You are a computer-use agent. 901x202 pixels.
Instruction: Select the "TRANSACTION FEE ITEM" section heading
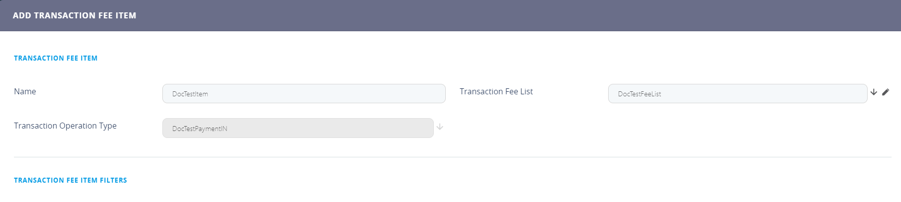[56, 59]
